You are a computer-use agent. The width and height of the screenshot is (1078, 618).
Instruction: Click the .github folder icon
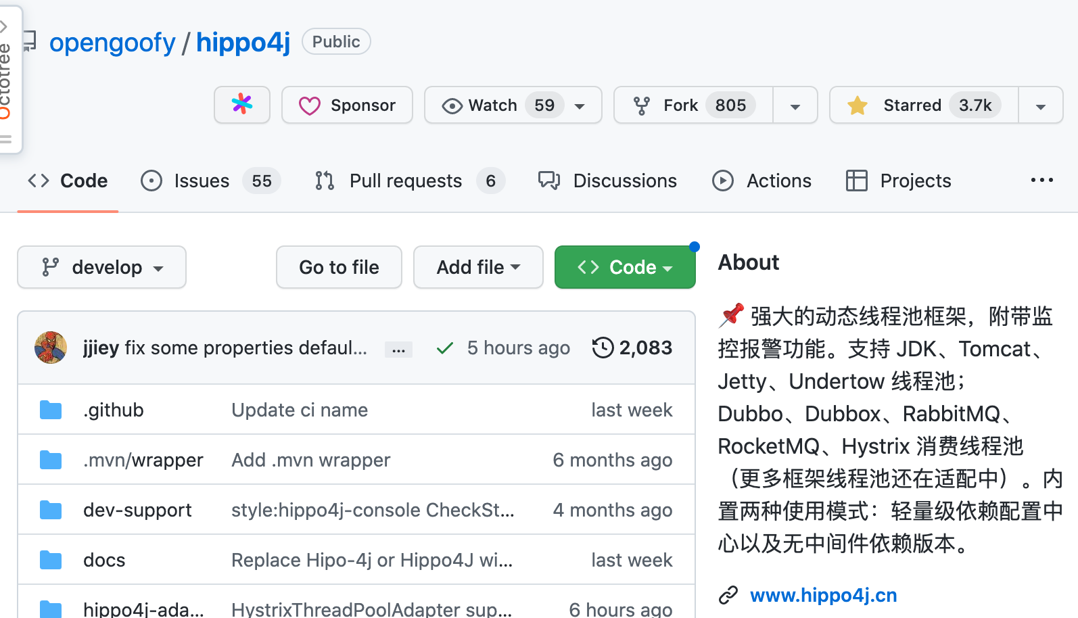(51, 410)
